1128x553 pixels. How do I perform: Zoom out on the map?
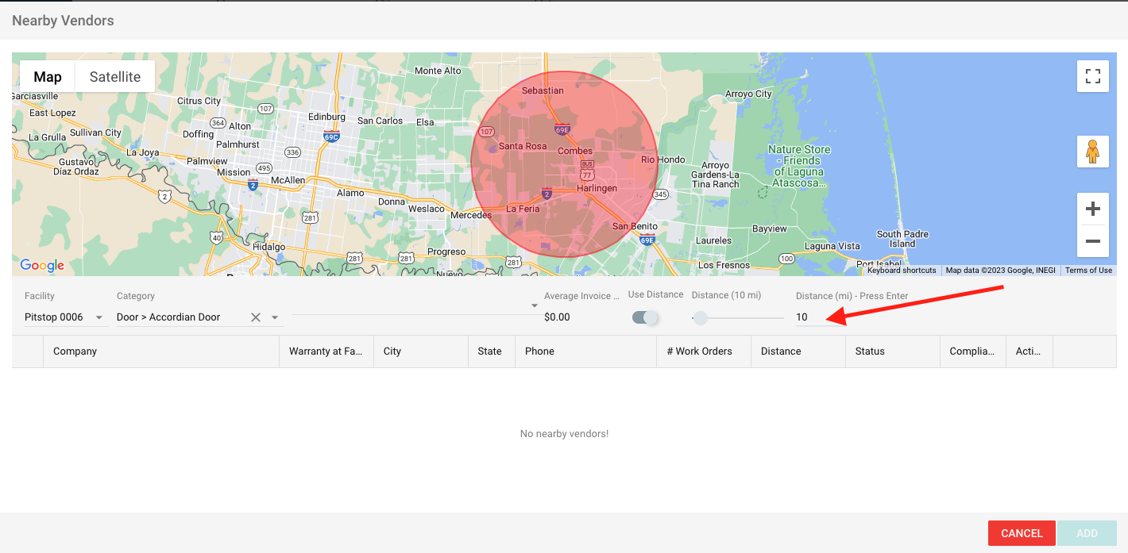[1093, 241]
